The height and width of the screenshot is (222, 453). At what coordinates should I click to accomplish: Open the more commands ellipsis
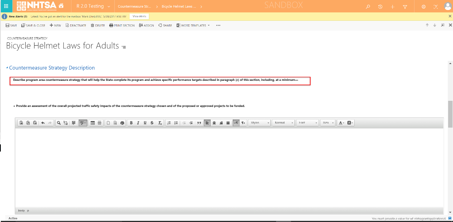click(218, 25)
